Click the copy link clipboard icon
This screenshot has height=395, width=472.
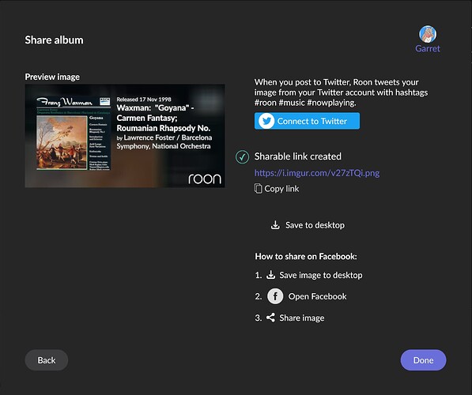coord(258,189)
